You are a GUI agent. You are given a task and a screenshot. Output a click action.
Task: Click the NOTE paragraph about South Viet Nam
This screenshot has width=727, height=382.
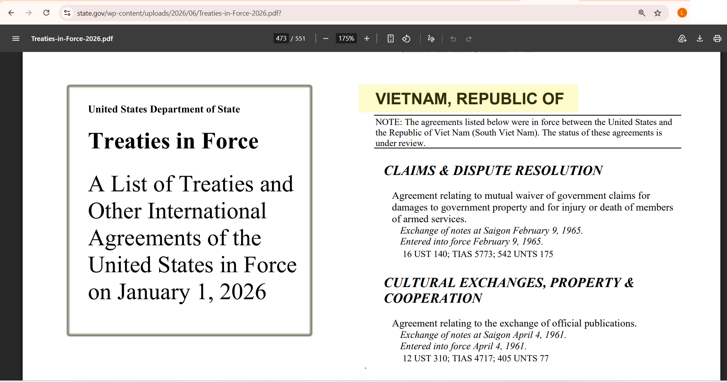524,133
